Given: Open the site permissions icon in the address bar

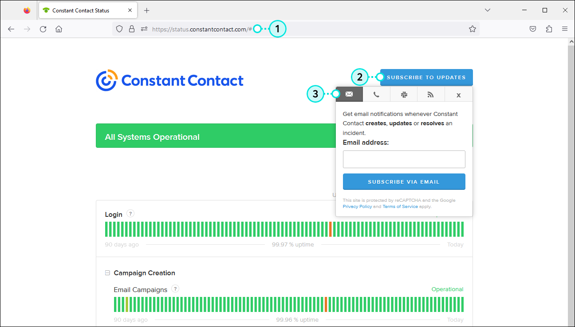Looking at the screenshot, I should (x=144, y=29).
